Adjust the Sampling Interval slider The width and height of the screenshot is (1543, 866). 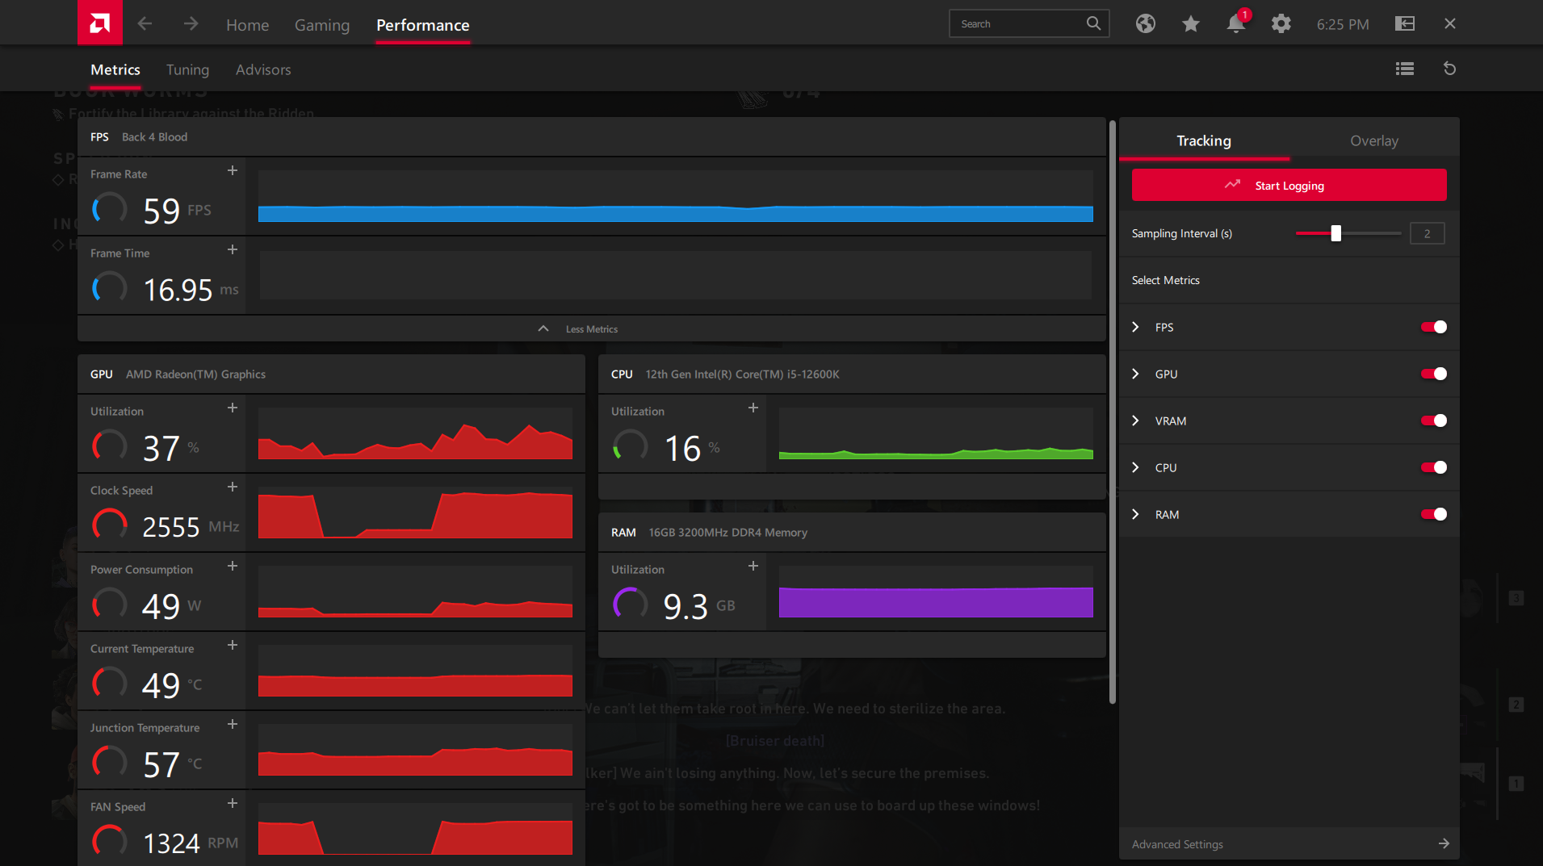pyautogui.click(x=1335, y=234)
